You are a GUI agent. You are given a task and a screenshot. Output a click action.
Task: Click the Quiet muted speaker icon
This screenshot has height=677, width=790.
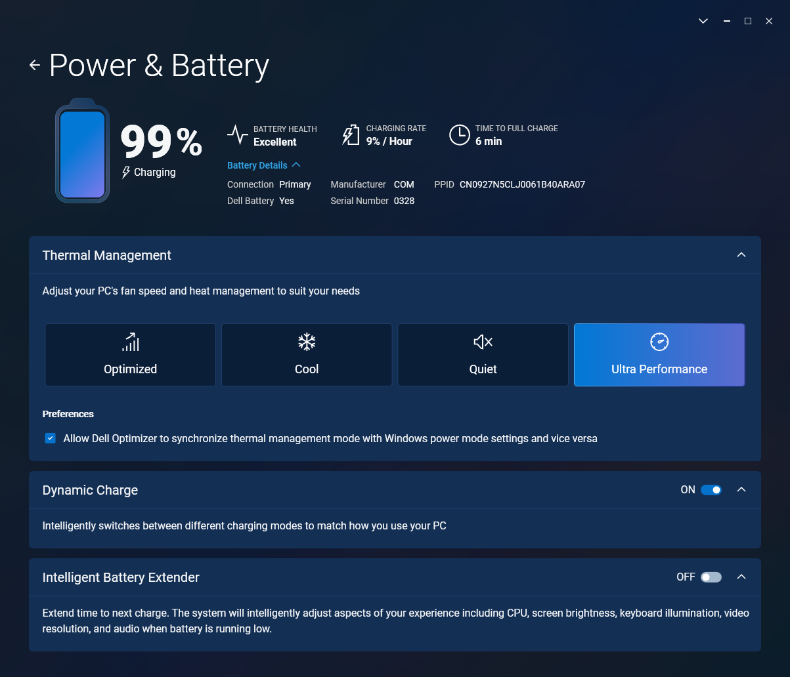(483, 342)
